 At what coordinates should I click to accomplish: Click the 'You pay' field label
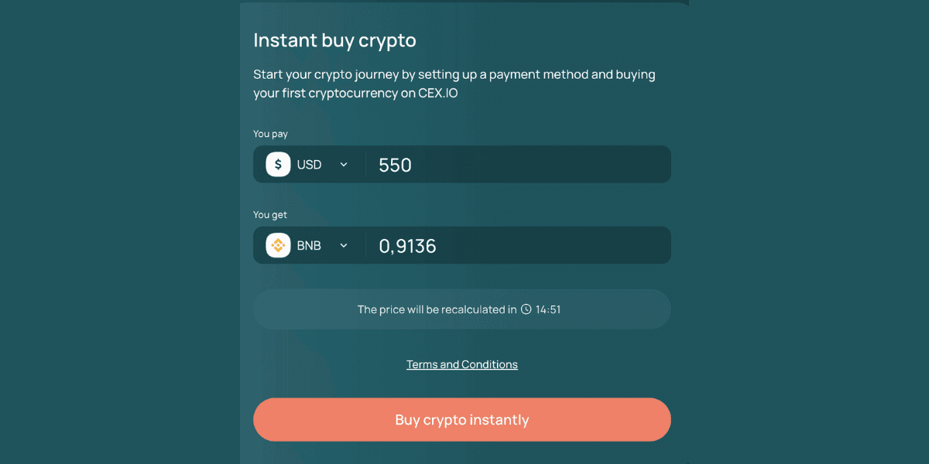(270, 134)
